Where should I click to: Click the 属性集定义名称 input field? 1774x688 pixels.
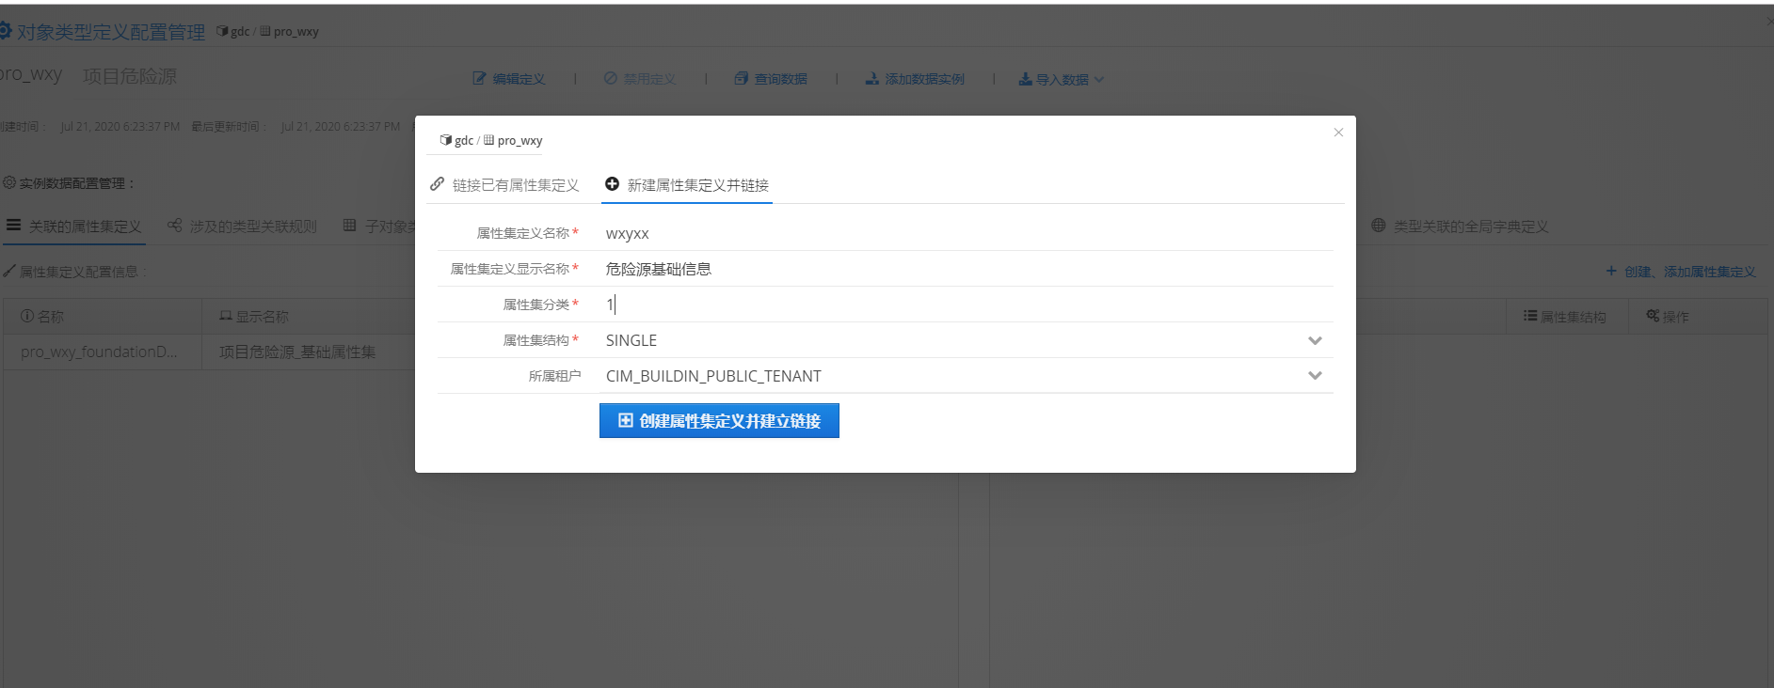click(965, 233)
